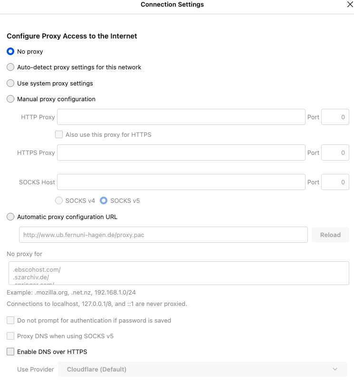Select SOCKS v4 radio button
The width and height of the screenshot is (354, 391).
point(59,200)
